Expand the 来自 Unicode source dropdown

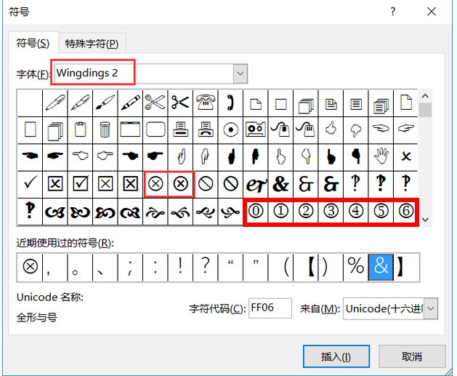(x=430, y=308)
